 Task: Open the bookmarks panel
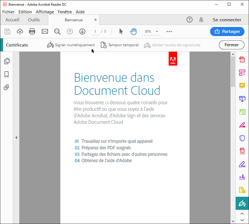tap(7, 74)
